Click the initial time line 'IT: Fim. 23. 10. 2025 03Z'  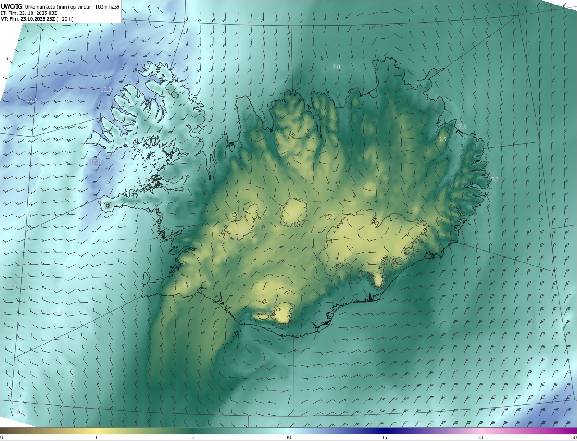[x=28, y=13]
